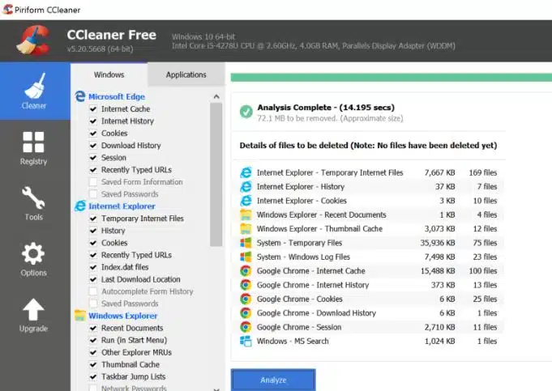This screenshot has width=552, height=391.
Task: Click Windows icon beside Windows Log Files result
Action: [246, 257]
